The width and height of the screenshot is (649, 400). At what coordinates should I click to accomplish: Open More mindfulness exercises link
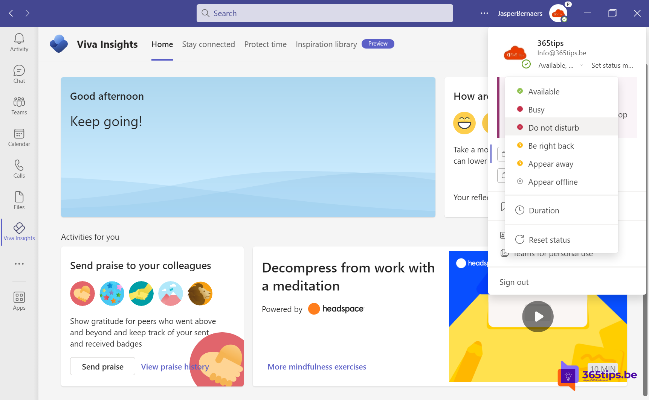point(317,367)
